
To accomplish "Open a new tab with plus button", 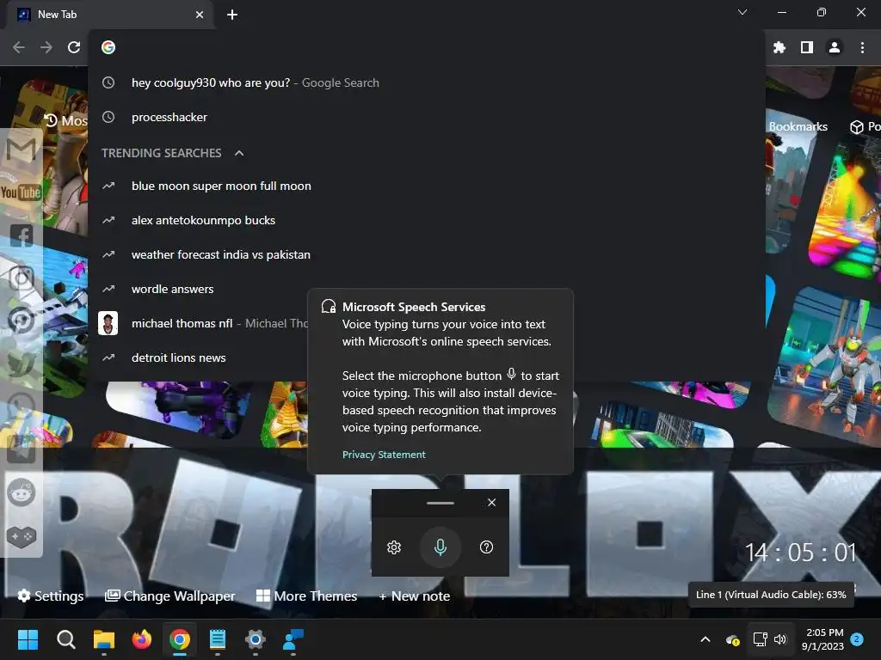I will pyautogui.click(x=232, y=15).
